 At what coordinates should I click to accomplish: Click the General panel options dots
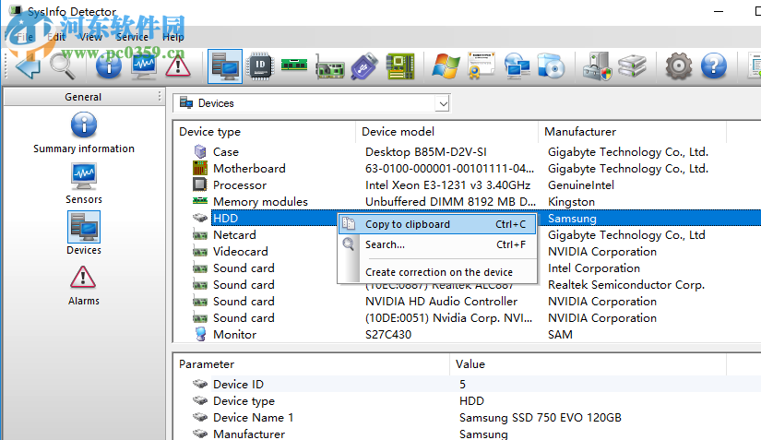coord(160,96)
